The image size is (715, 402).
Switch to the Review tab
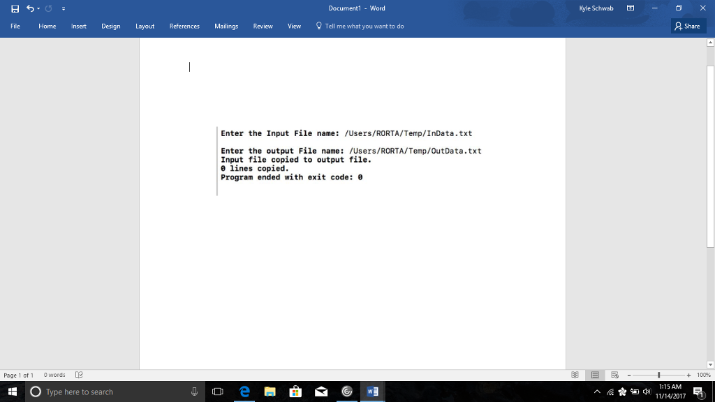click(x=263, y=26)
